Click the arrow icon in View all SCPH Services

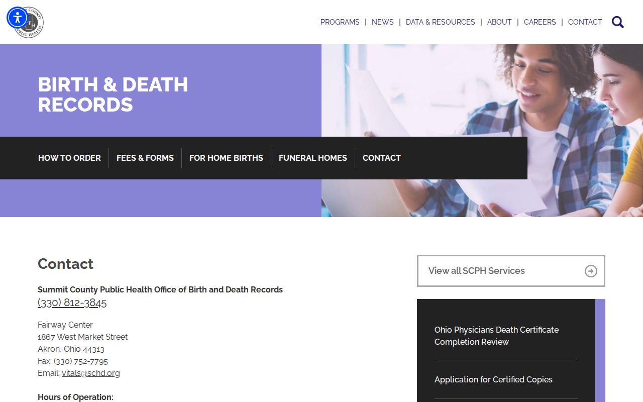coord(591,271)
